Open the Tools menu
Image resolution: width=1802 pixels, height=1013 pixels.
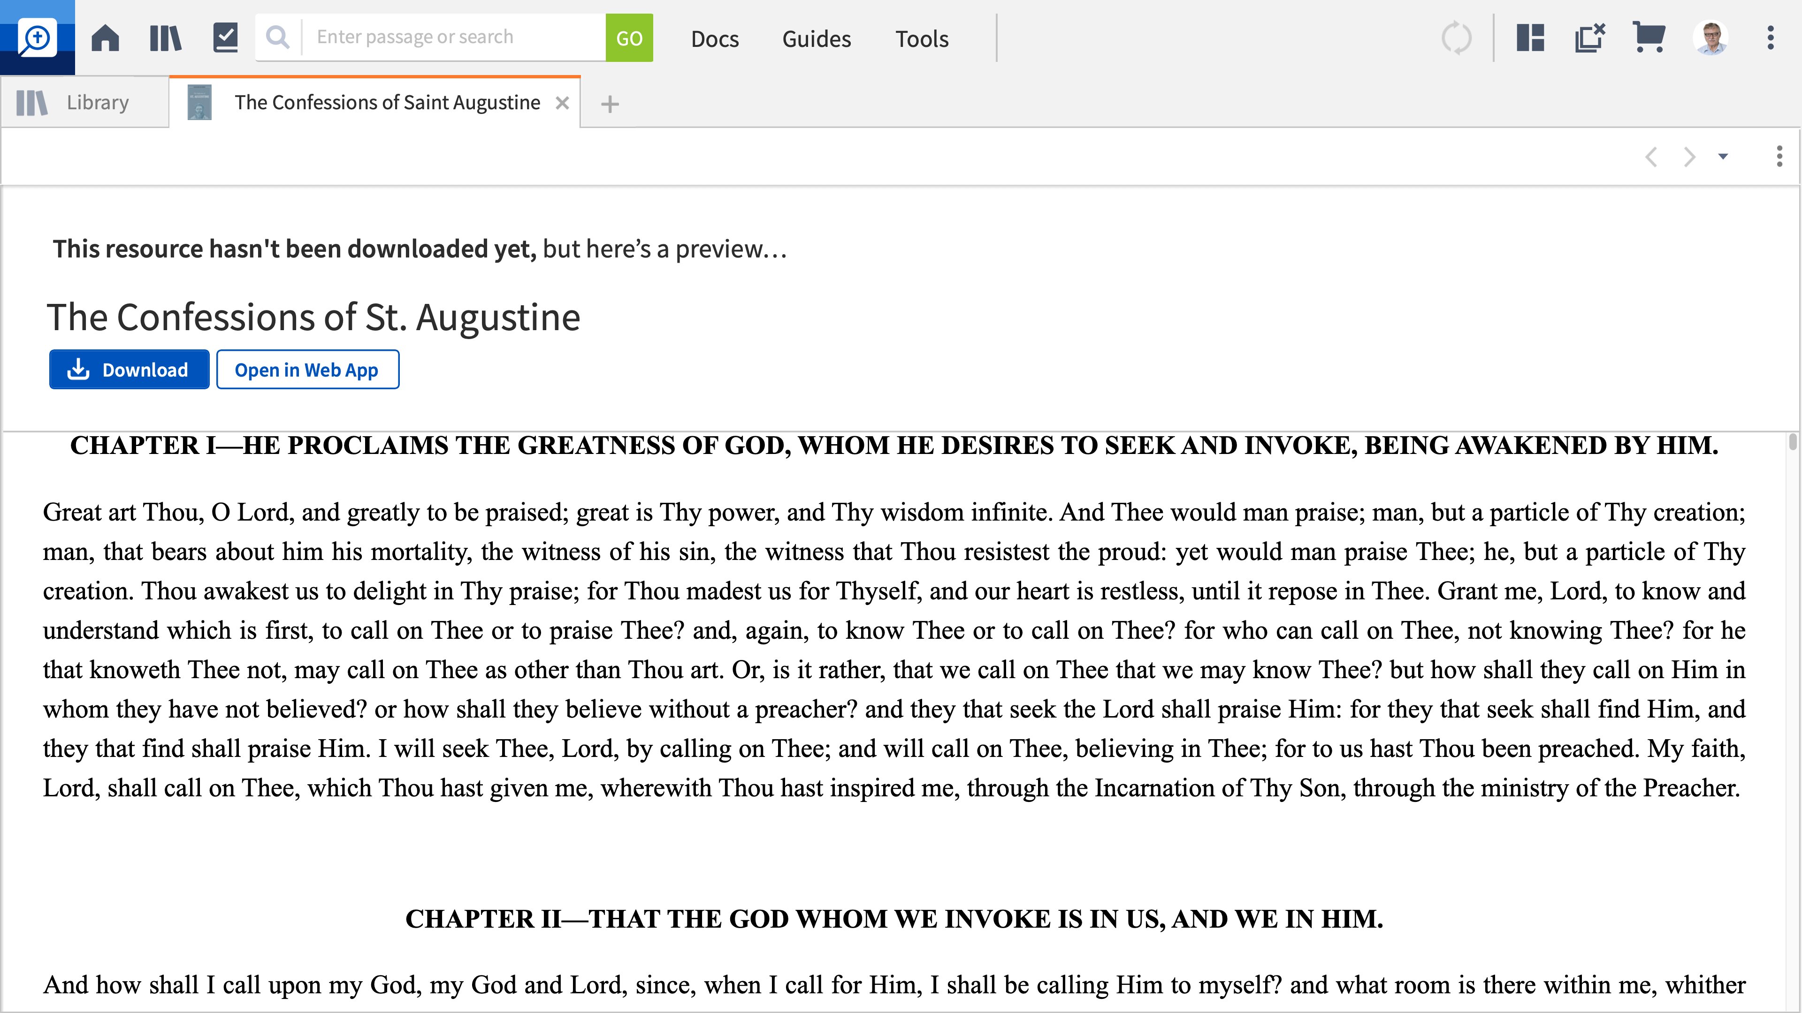[921, 38]
